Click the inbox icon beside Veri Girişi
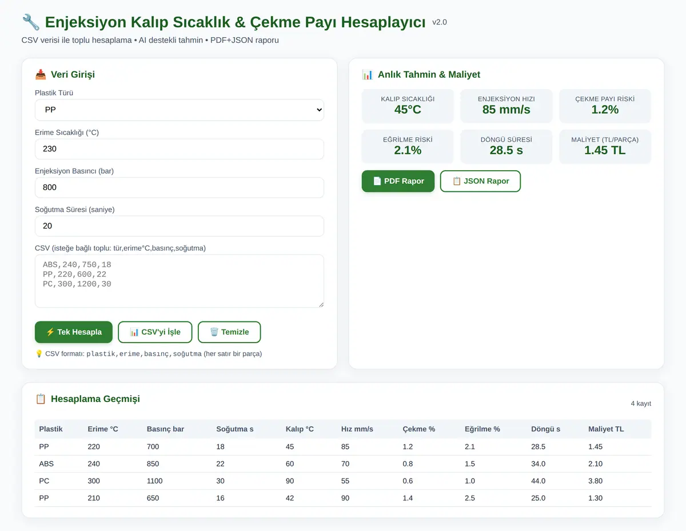 point(41,74)
